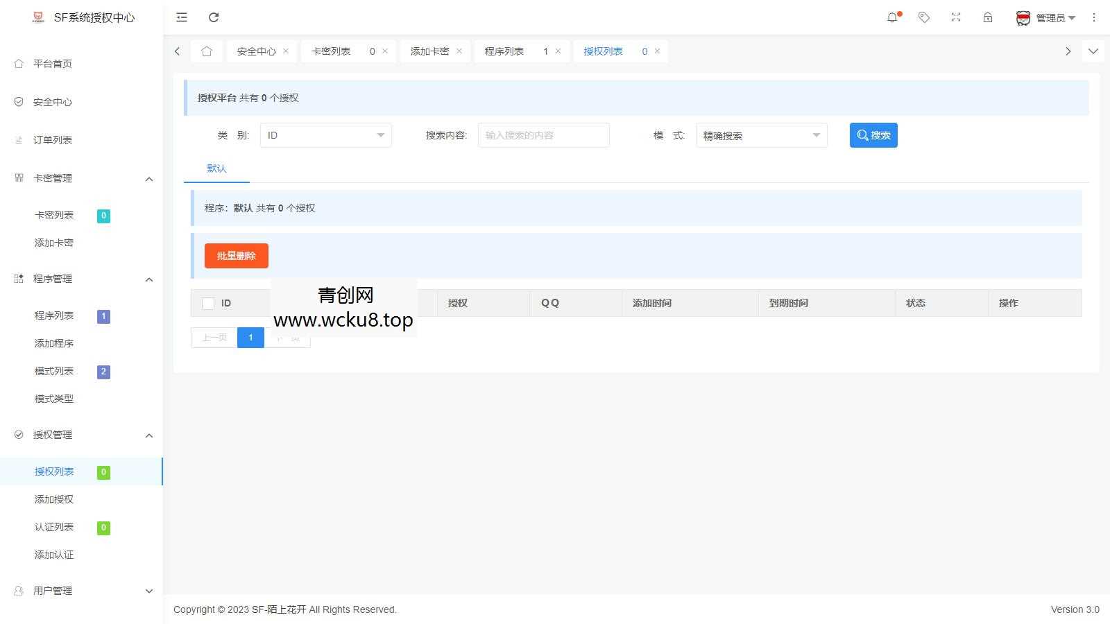Select page 1 in pagination

pos(250,338)
